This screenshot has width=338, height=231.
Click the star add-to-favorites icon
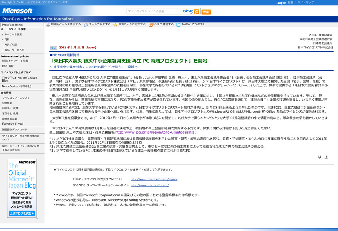coord(115,25)
